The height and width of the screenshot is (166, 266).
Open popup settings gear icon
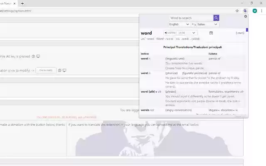246,17
